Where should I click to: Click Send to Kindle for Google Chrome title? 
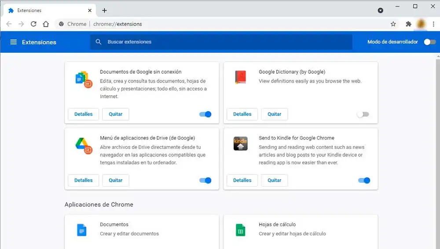tap(297, 138)
